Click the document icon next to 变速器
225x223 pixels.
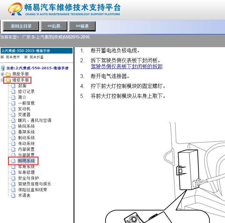pos(13,115)
